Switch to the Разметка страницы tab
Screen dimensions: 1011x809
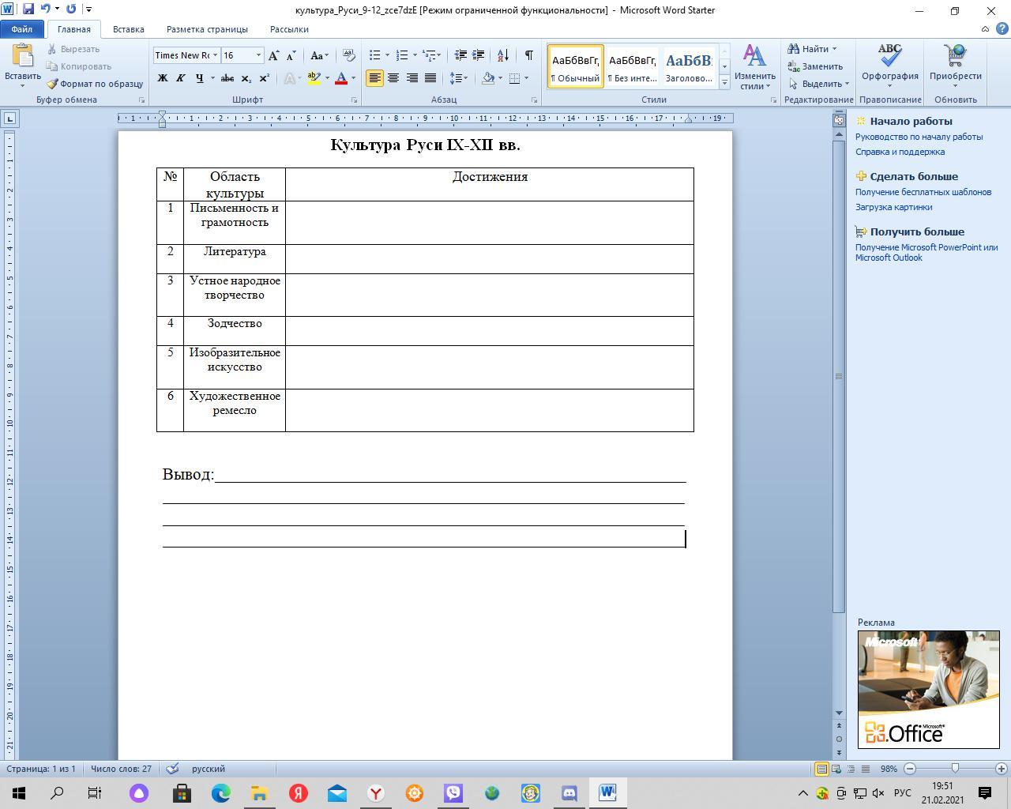coord(207,29)
